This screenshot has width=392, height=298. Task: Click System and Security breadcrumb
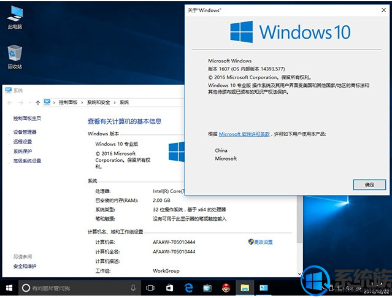click(x=99, y=102)
